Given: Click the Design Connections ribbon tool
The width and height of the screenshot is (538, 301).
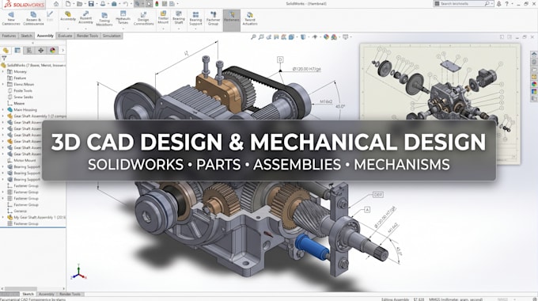Looking at the screenshot, I should click(x=143, y=18).
